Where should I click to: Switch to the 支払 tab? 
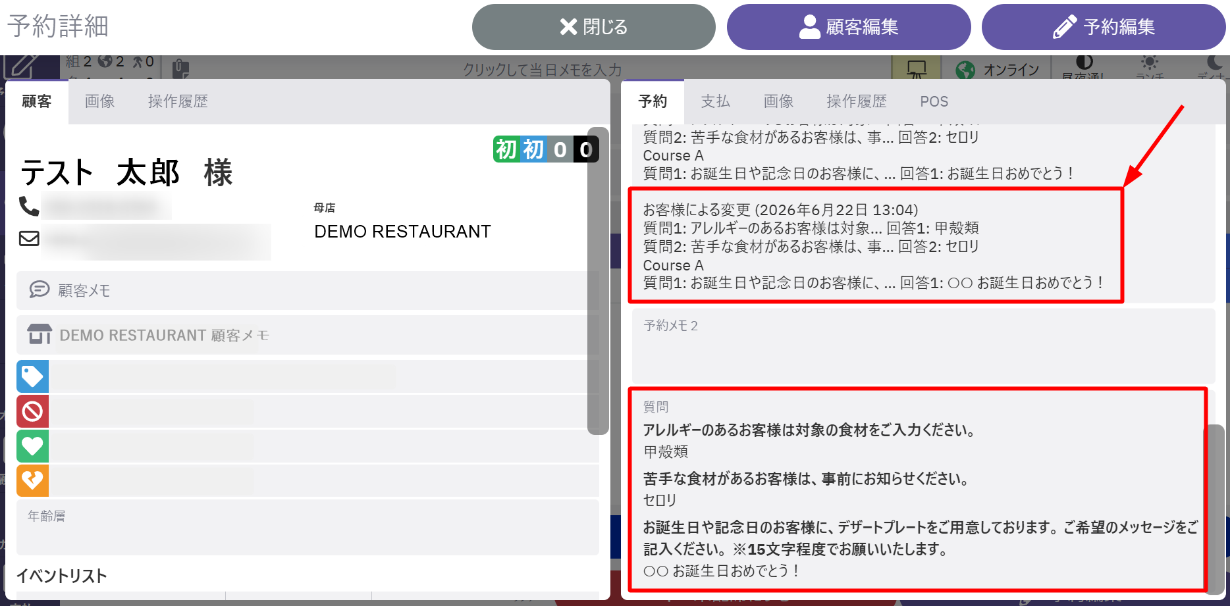click(715, 101)
